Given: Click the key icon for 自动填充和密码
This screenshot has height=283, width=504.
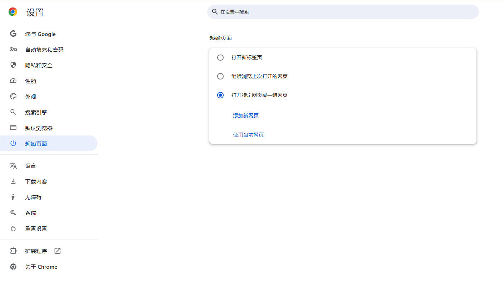Looking at the screenshot, I should [13, 50].
